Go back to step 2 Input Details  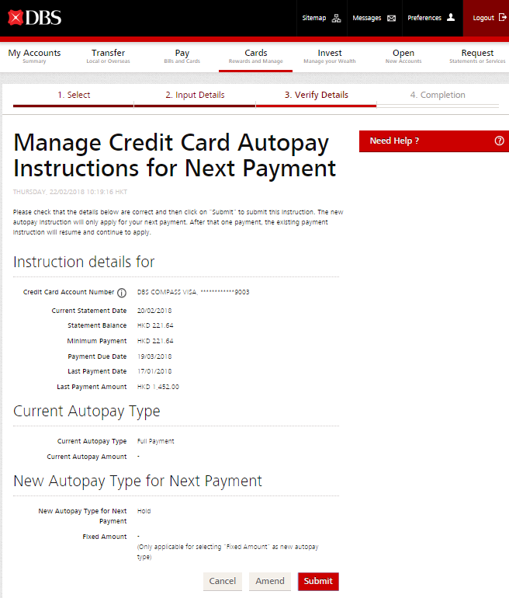tap(195, 95)
